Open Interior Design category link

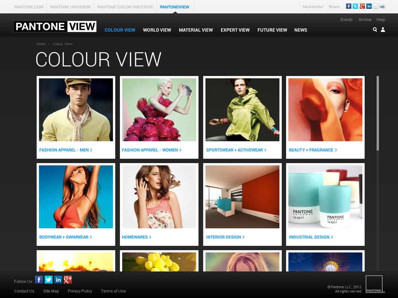pyautogui.click(x=225, y=237)
